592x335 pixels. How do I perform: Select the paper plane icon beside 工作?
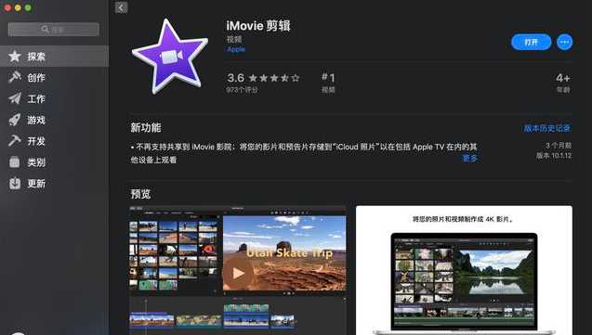pos(15,98)
